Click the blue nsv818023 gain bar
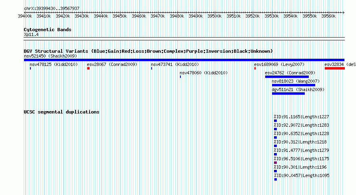 tap(294, 85)
